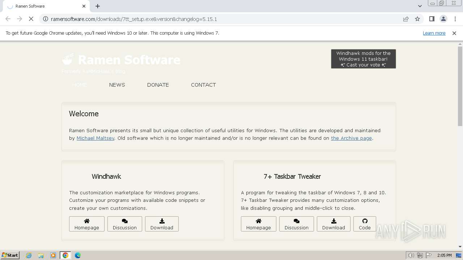Bookmark this page with the star icon
Image resolution: width=463 pixels, height=260 pixels.
pos(417,19)
